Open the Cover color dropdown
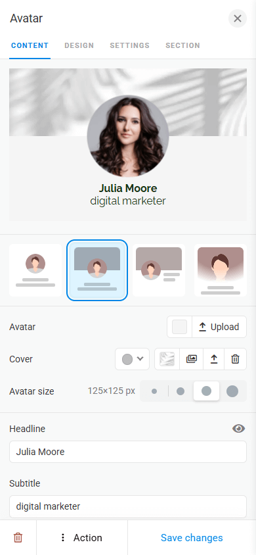 pos(132,359)
